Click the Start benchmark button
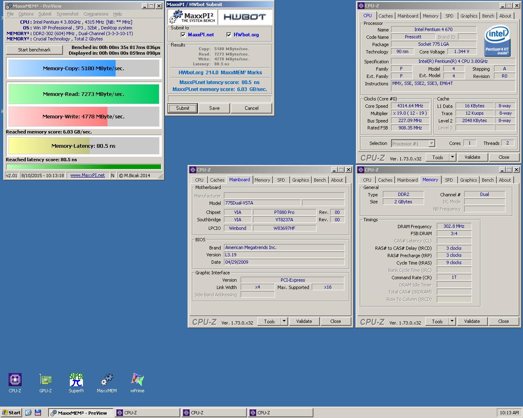 (34, 50)
